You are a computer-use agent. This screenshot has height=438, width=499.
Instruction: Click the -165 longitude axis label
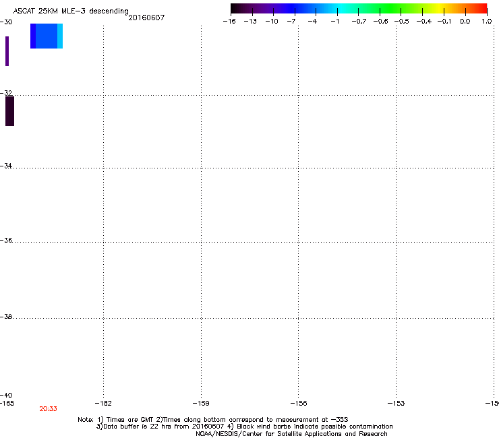point(7,404)
